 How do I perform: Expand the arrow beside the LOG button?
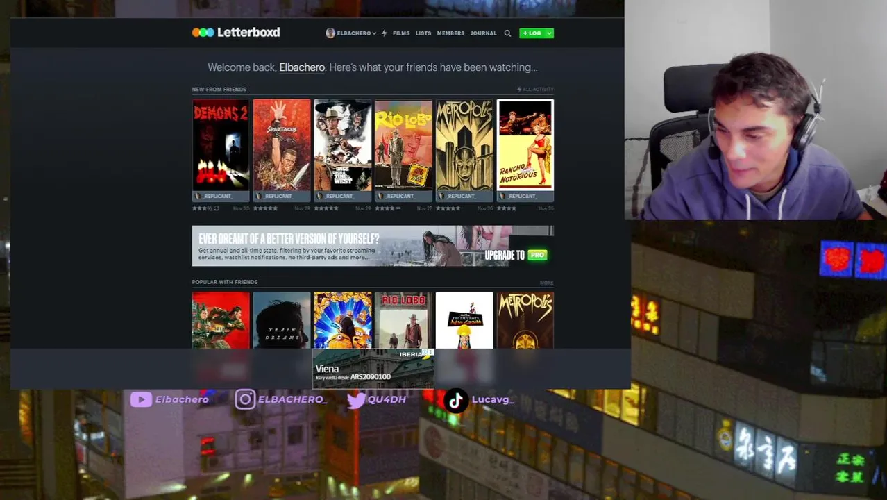coord(549,33)
